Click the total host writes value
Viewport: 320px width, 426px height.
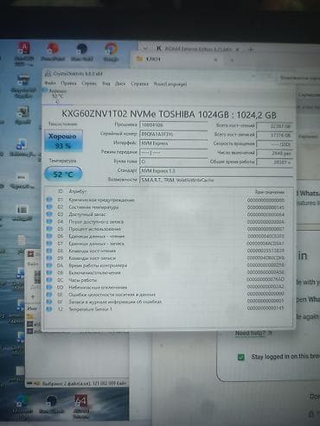click(274, 135)
